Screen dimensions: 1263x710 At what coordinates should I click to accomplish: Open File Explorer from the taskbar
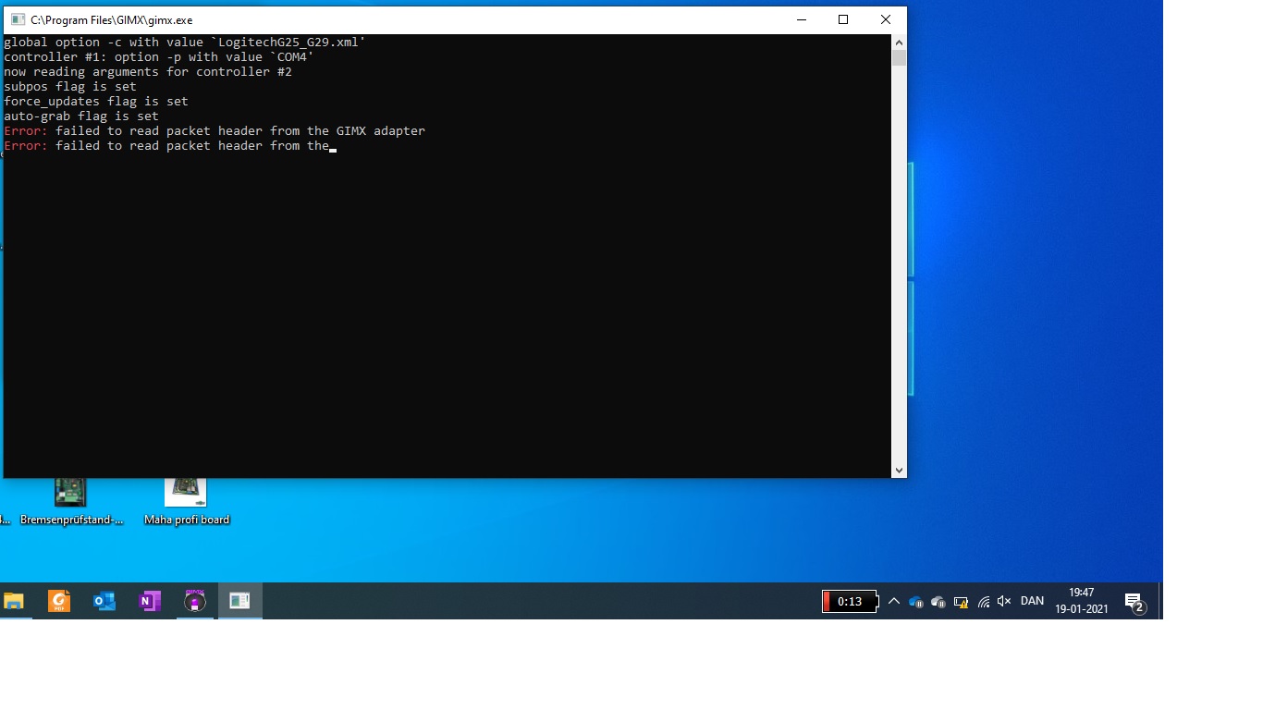click(x=13, y=602)
